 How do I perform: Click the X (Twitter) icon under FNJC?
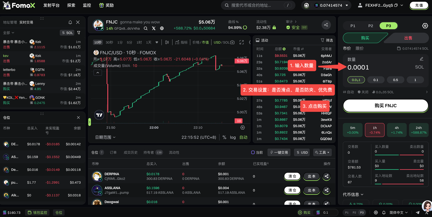[154, 29]
